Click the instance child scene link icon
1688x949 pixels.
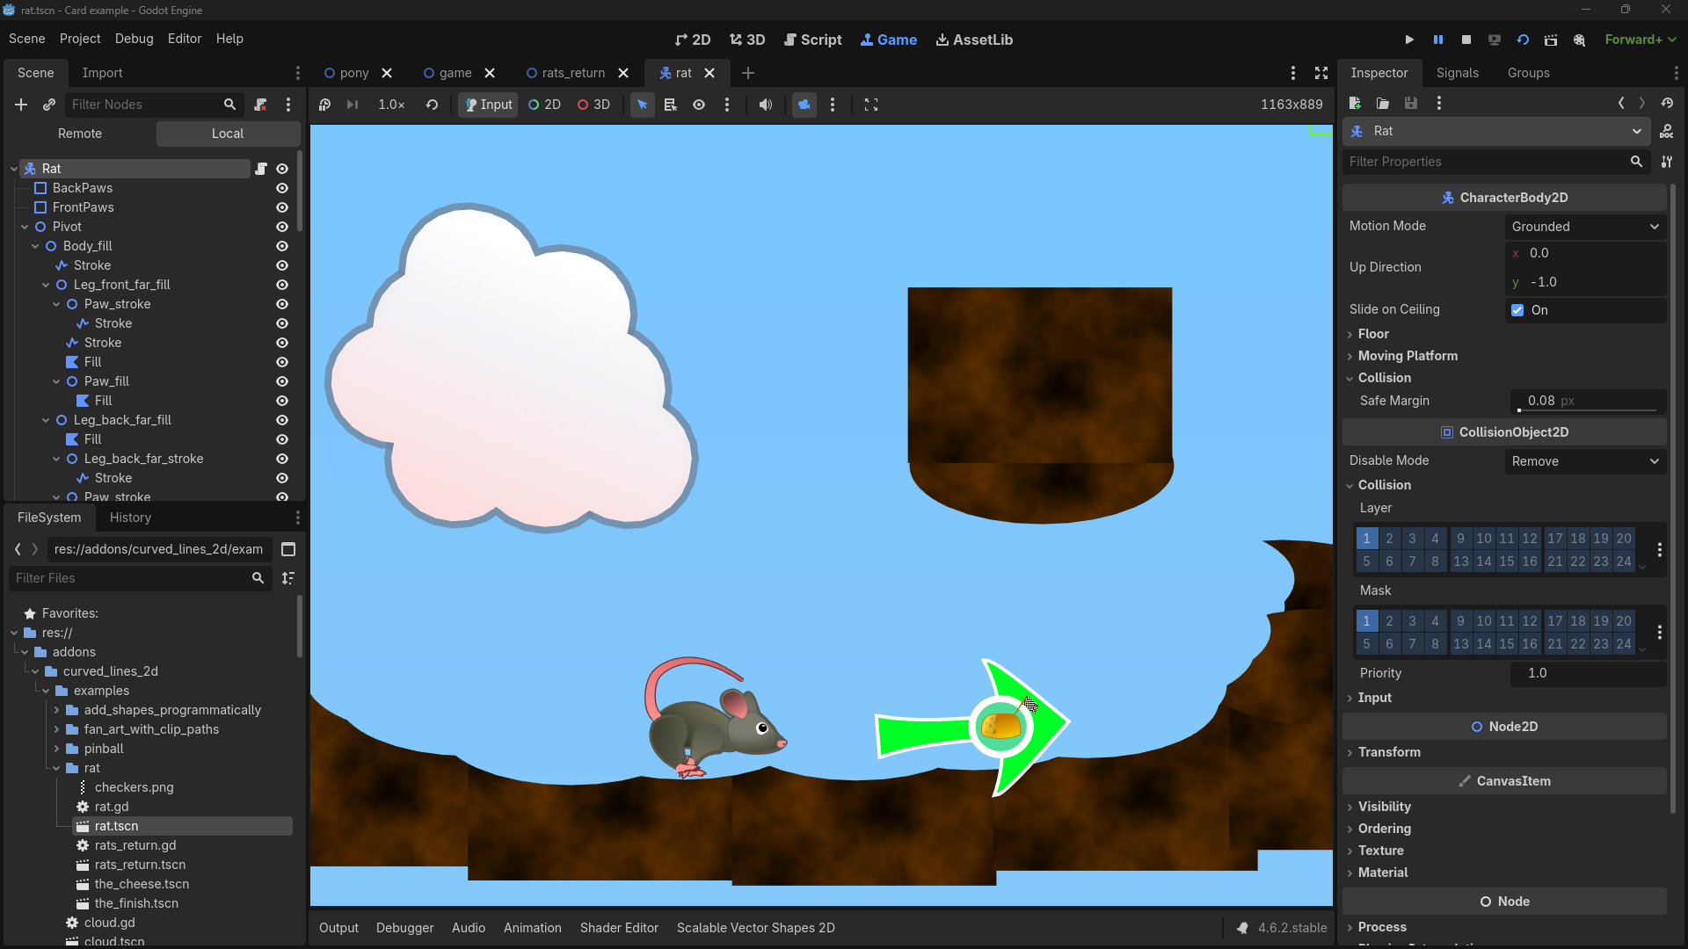[49, 105]
